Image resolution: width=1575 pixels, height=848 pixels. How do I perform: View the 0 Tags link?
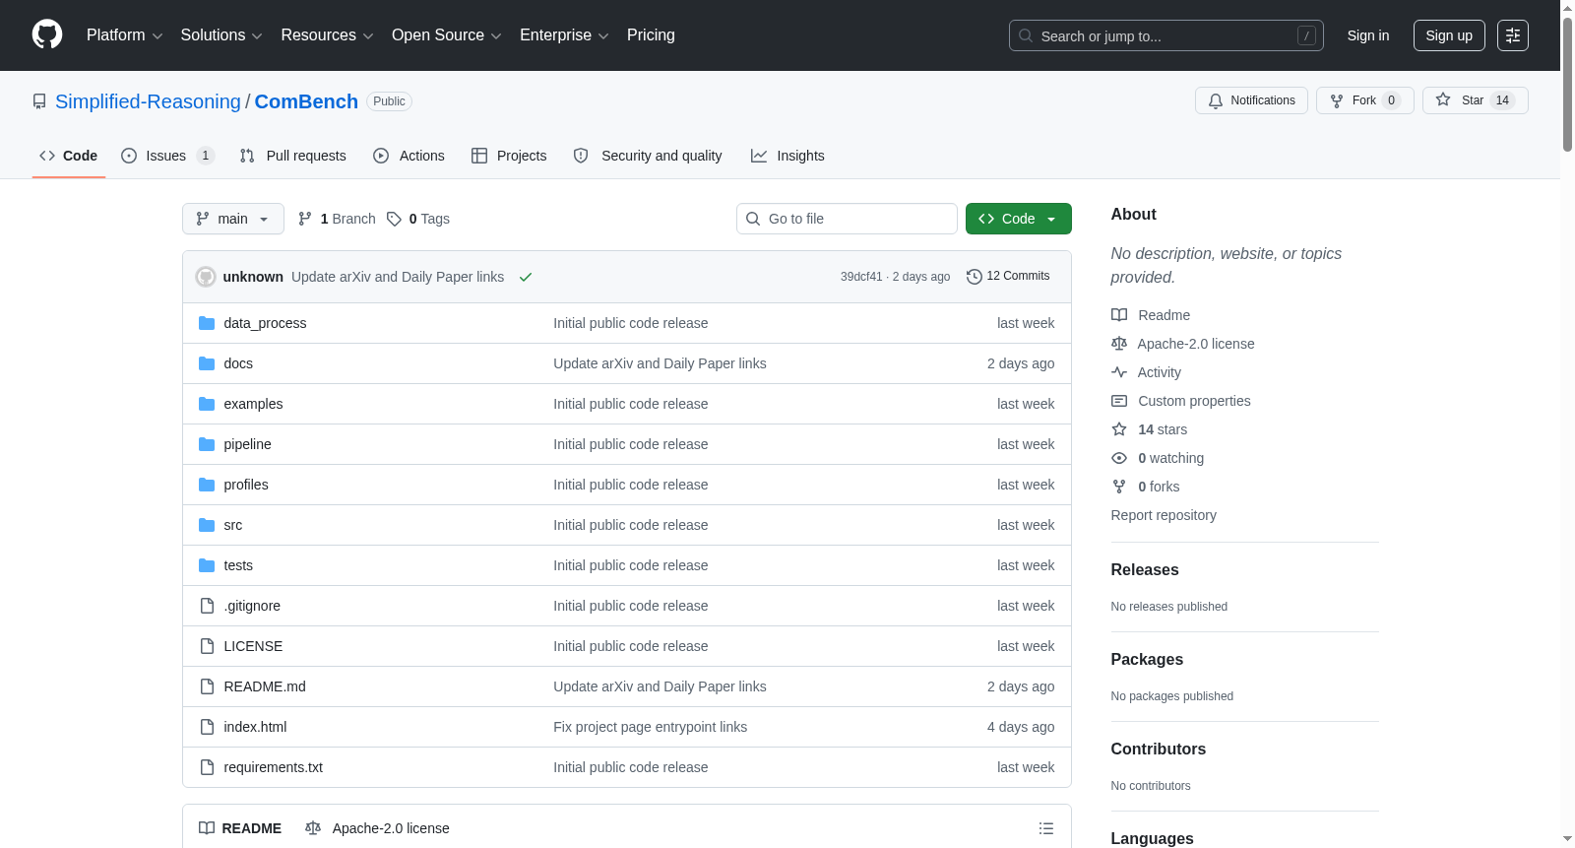coord(418,219)
